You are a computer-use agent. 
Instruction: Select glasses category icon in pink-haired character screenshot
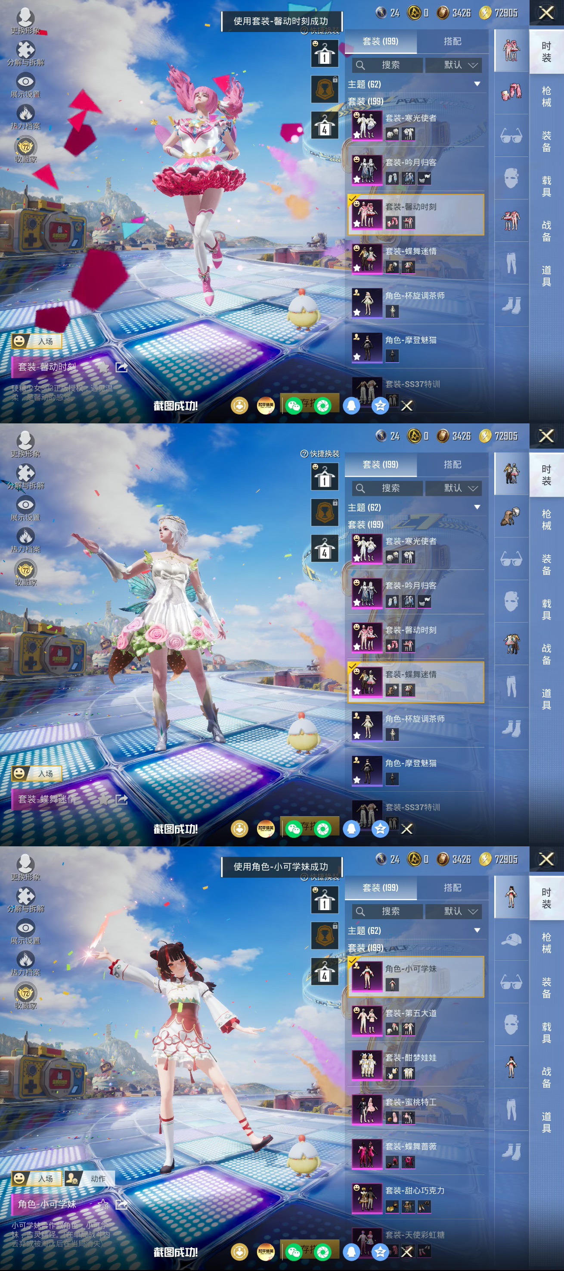click(511, 135)
